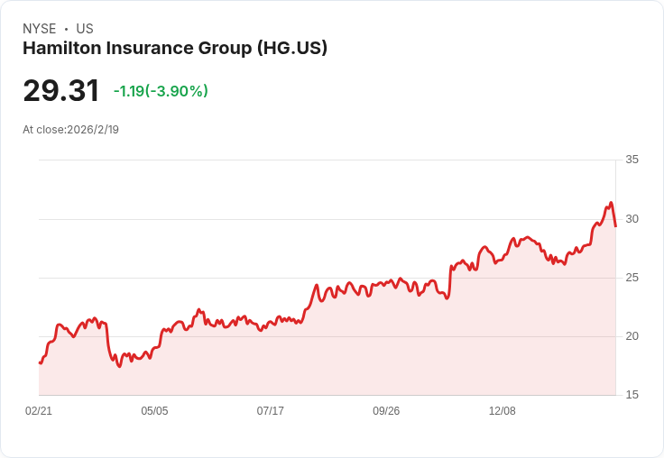Select the 12/08 date on the x-axis
664x458 pixels.
tap(503, 411)
